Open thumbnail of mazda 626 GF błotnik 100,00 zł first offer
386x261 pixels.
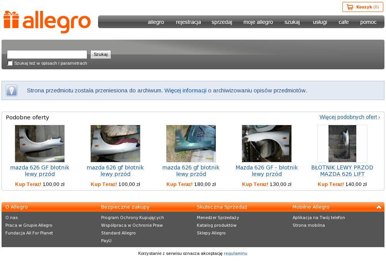point(40,143)
